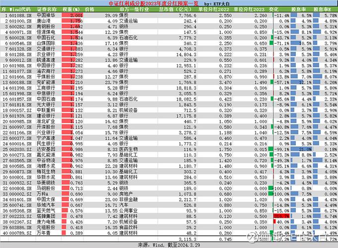Select the stock name 马钢股份
This screenshot has width=338, height=248.
(46, 188)
